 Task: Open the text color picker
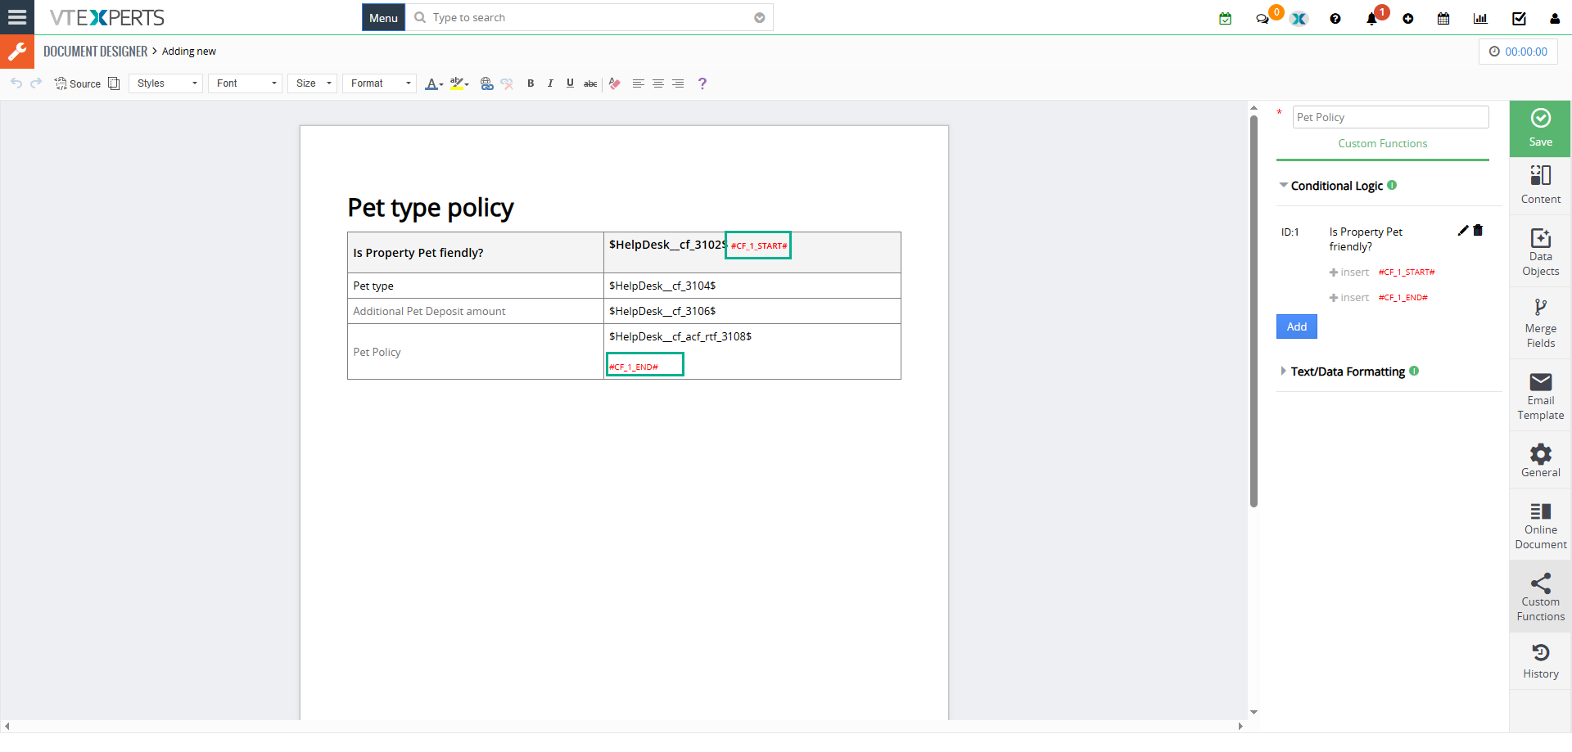pos(433,83)
